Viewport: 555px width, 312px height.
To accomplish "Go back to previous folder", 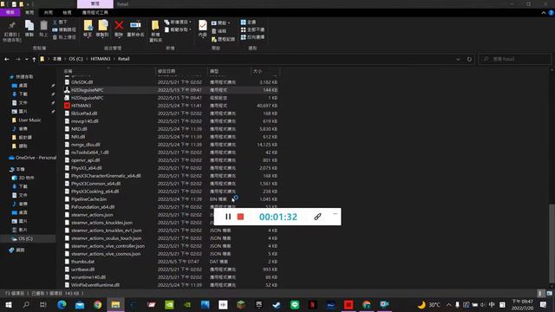I will (7, 59).
